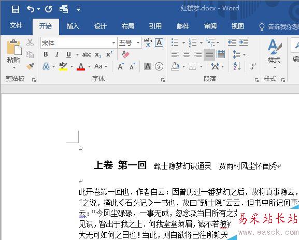Open highlight color dropdown arrow
Screen dimensions: 299x240
pos(72,66)
